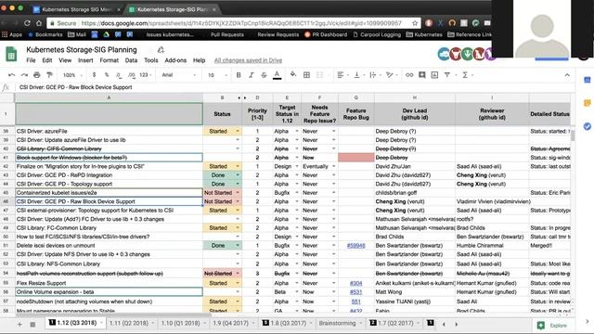
Task: Open the Add-ons menu
Action: click(x=175, y=60)
